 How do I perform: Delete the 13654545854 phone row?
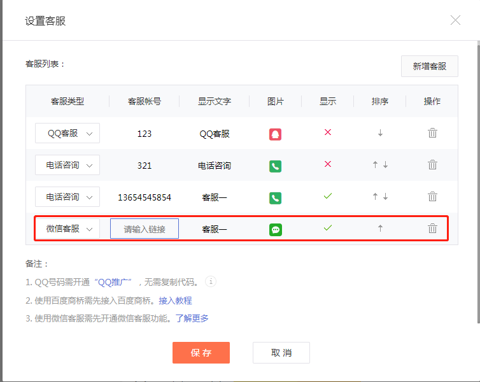click(432, 197)
